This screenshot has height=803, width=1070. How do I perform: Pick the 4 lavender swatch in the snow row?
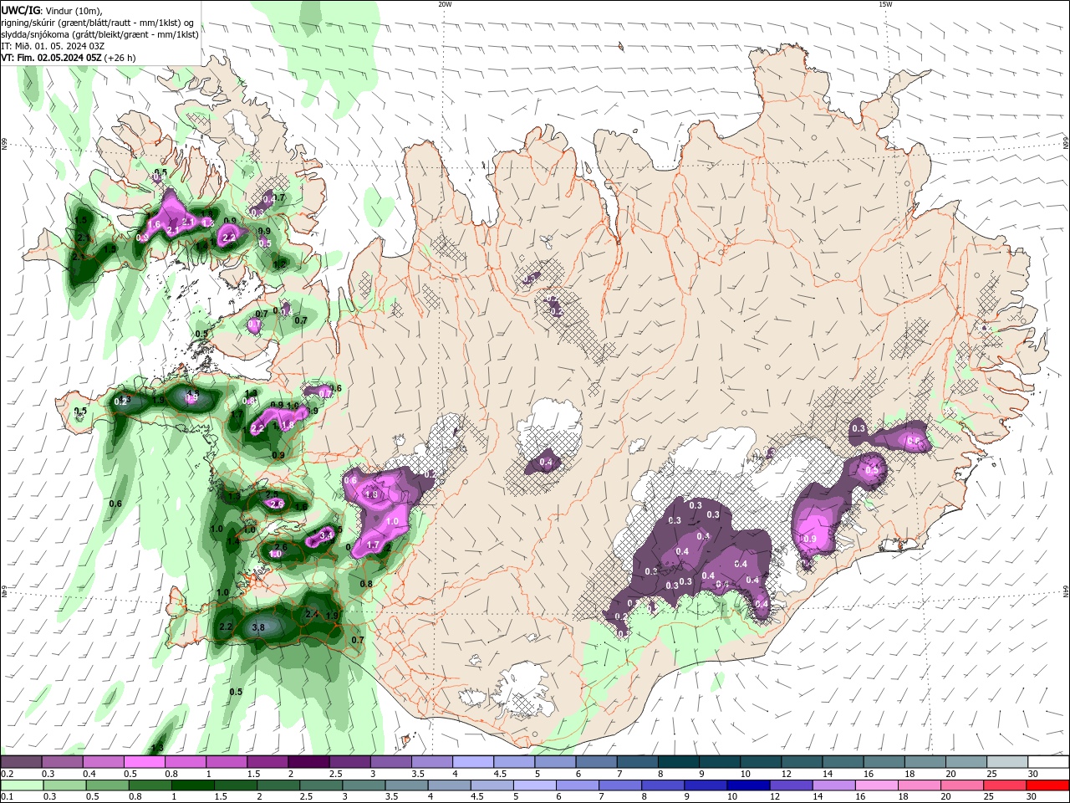(471, 762)
